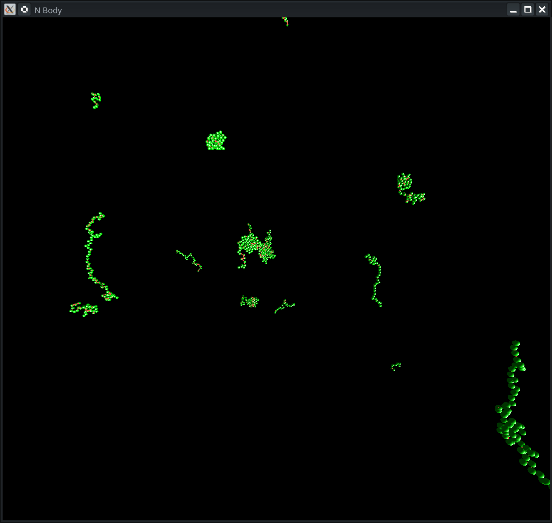Maximize the N Body simulation window
Viewport: 552px width, 523px height.
pos(528,9)
